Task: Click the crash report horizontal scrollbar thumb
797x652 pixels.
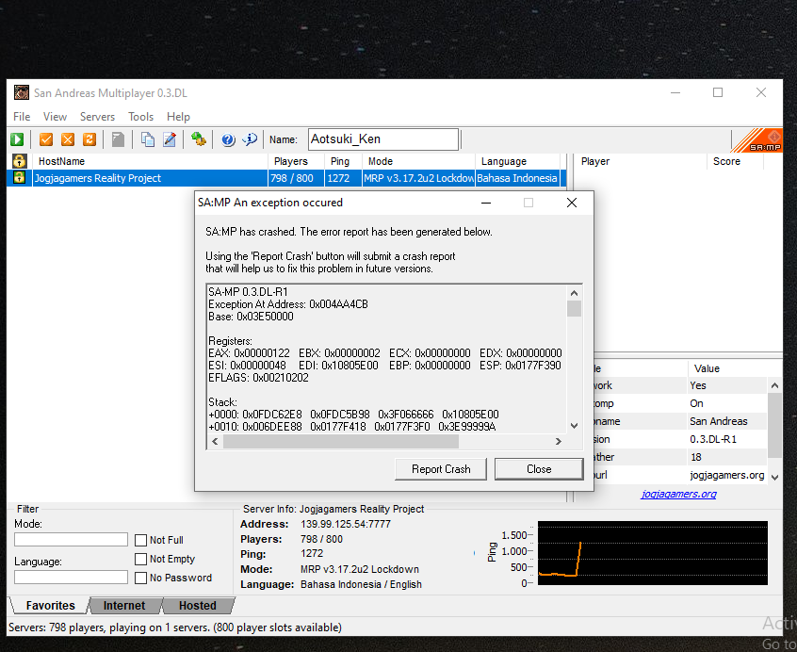Action: point(341,441)
